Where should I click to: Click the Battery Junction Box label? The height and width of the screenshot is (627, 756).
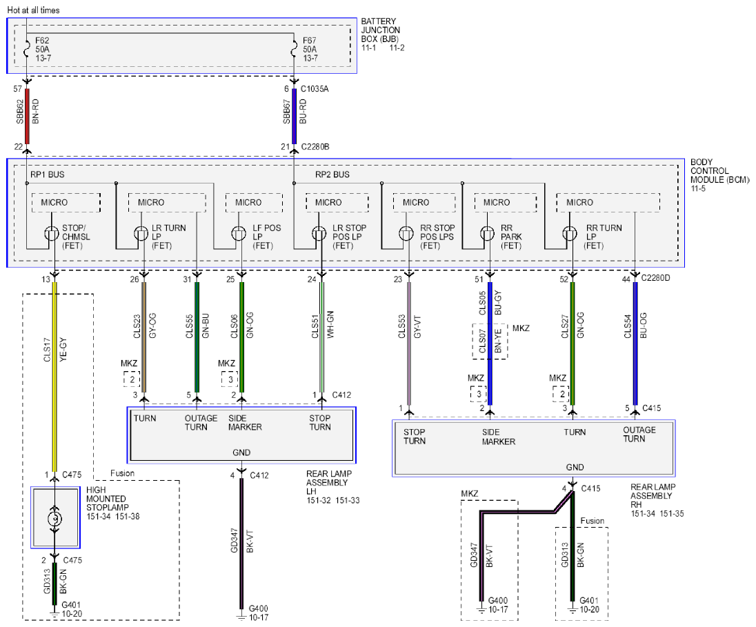point(380,30)
